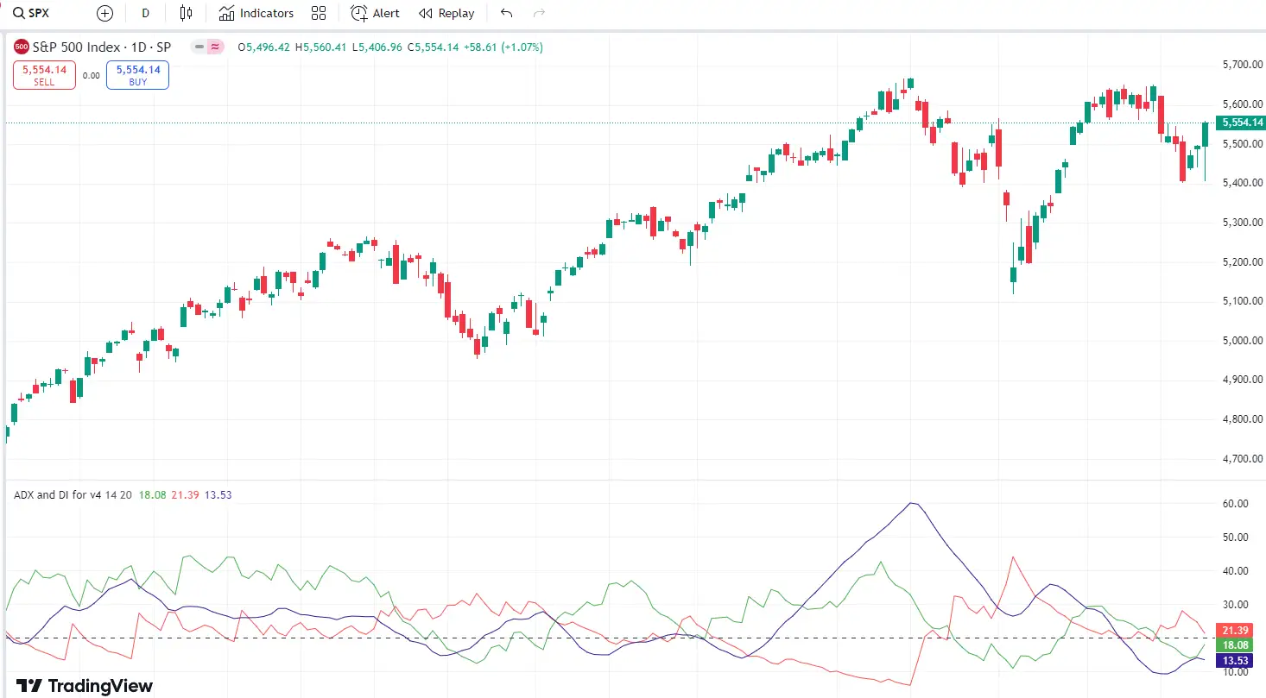Open the D timeframe dropdown
This screenshot has height=698, width=1266.
point(145,13)
